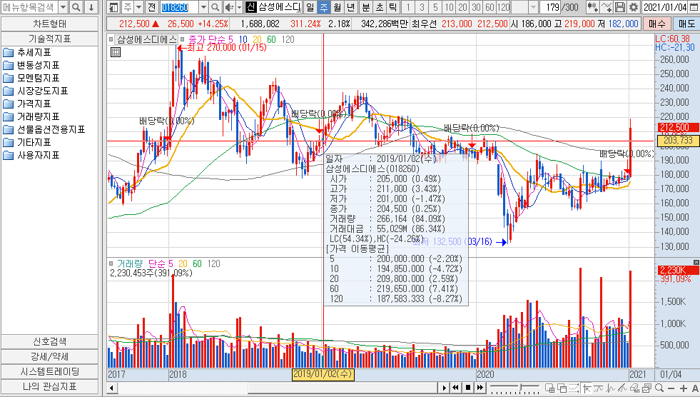Open the 모멘텀지표 folder

point(31,78)
